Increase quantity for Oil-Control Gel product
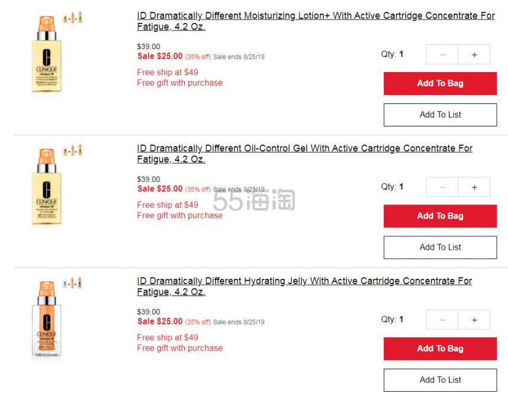 point(474,187)
